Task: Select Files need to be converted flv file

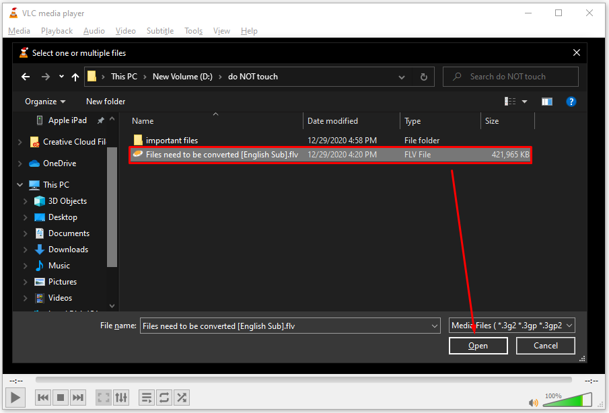Action: point(330,155)
